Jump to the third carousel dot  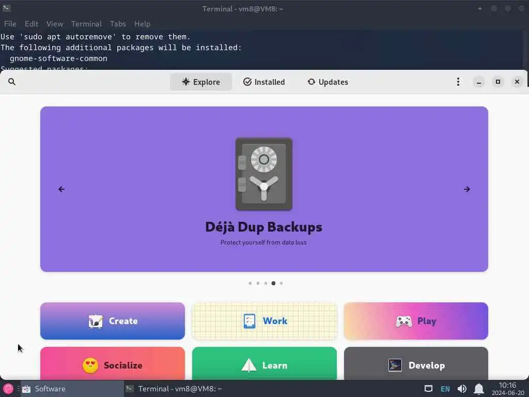pyautogui.click(x=266, y=283)
